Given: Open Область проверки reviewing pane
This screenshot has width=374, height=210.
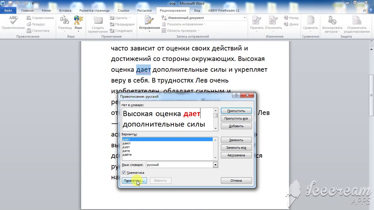Looking at the screenshot, I should point(181,31).
